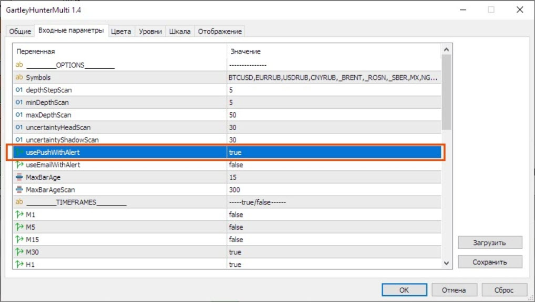Select the minDepthScan value 5
535x303 pixels.
click(x=334, y=103)
